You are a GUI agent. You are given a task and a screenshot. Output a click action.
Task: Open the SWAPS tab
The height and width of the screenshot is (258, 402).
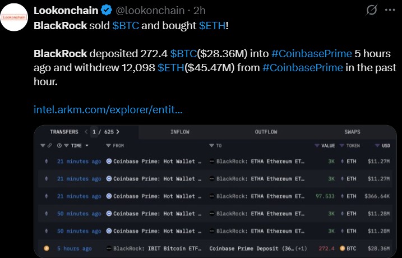tap(352, 132)
